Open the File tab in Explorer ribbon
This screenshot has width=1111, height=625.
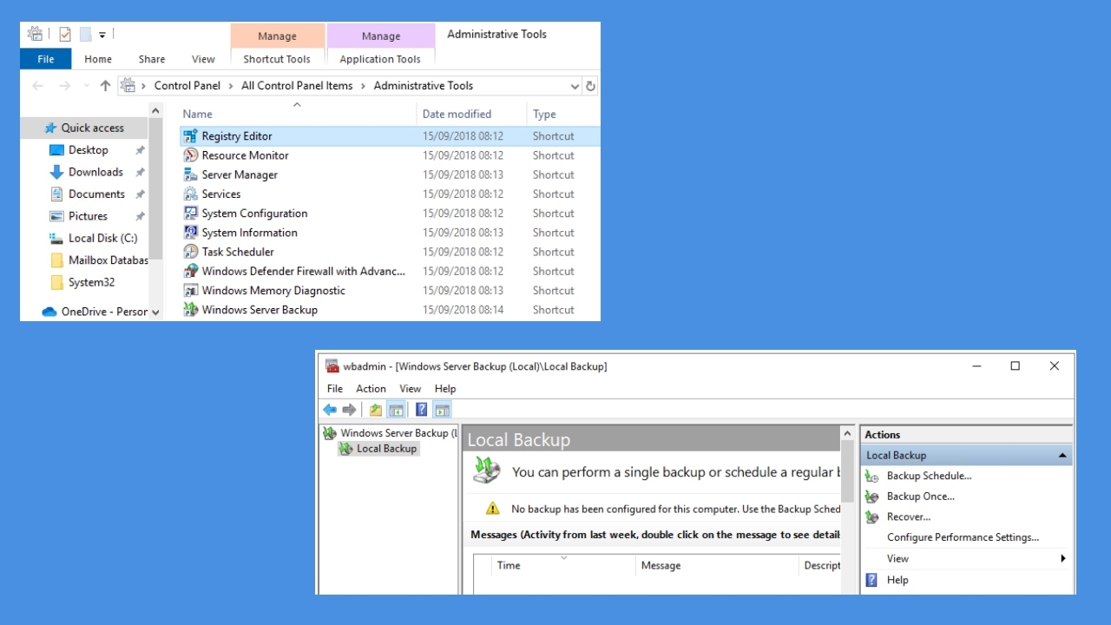tap(46, 59)
